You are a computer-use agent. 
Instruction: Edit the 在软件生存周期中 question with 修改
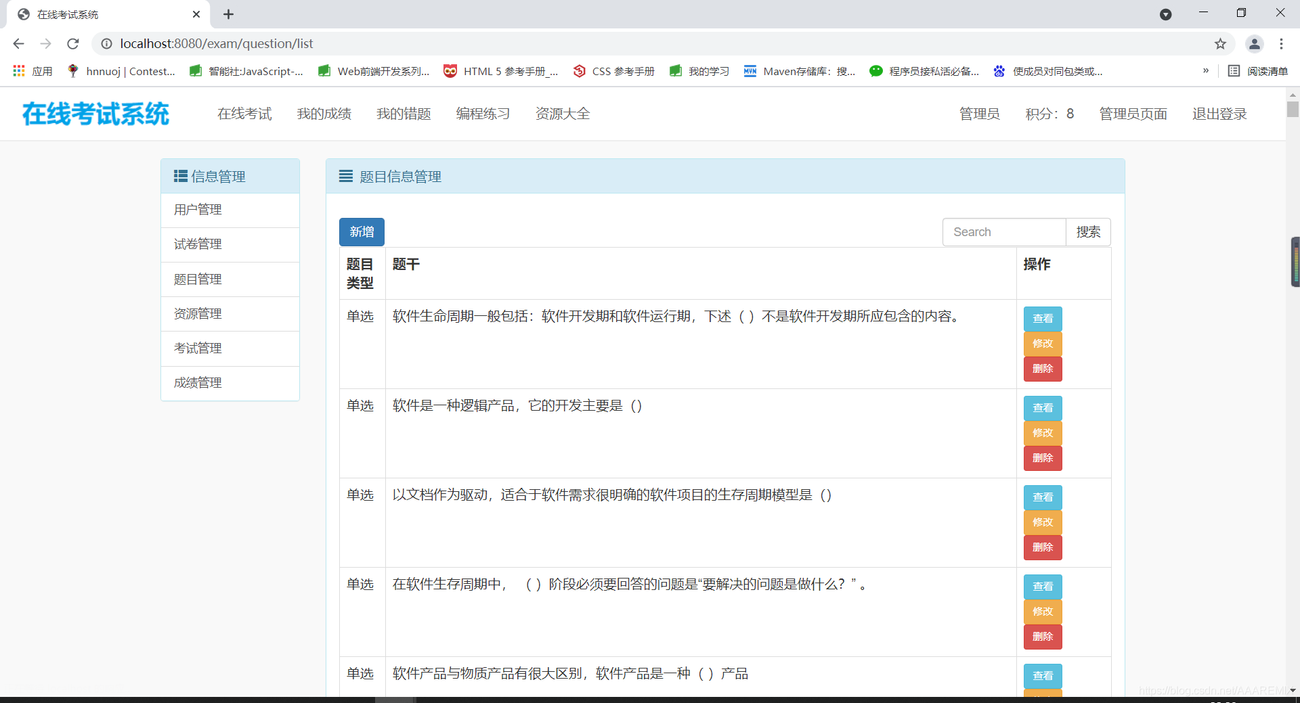click(1043, 612)
